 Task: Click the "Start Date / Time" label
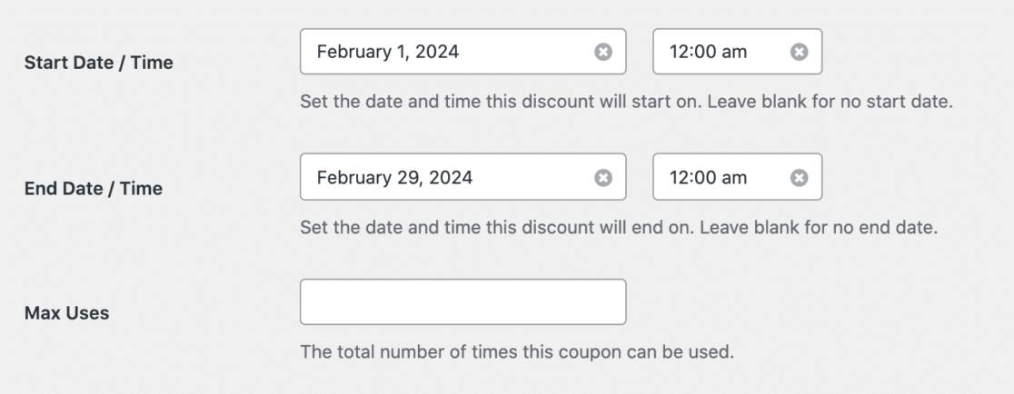coord(98,64)
